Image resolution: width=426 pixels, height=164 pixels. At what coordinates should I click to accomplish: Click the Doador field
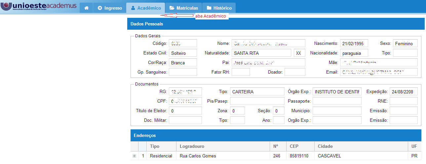coord(295,72)
